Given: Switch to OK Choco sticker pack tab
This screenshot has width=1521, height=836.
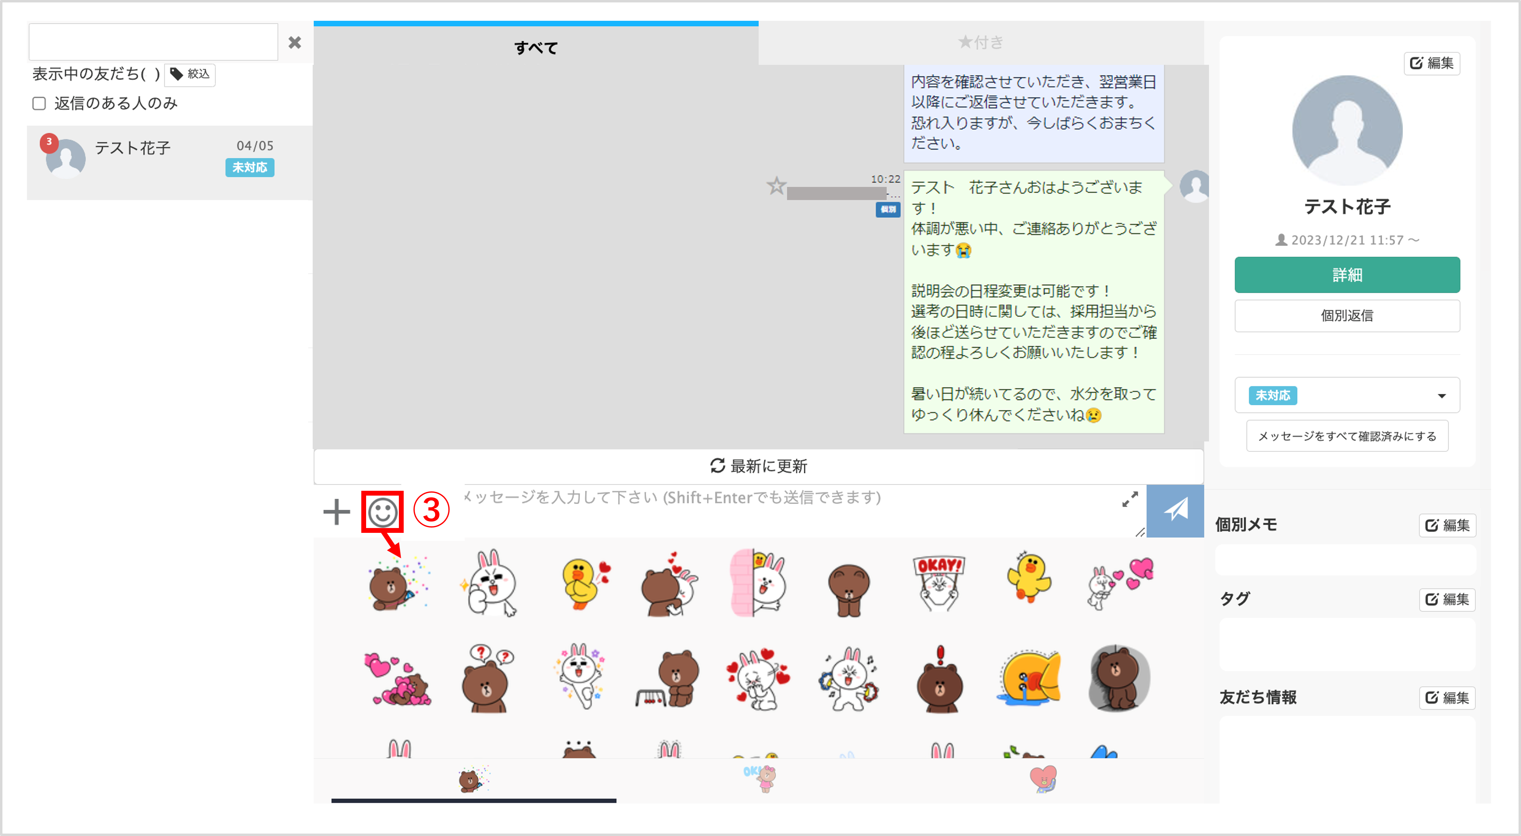Looking at the screenshot, I should tap(759, 779).
